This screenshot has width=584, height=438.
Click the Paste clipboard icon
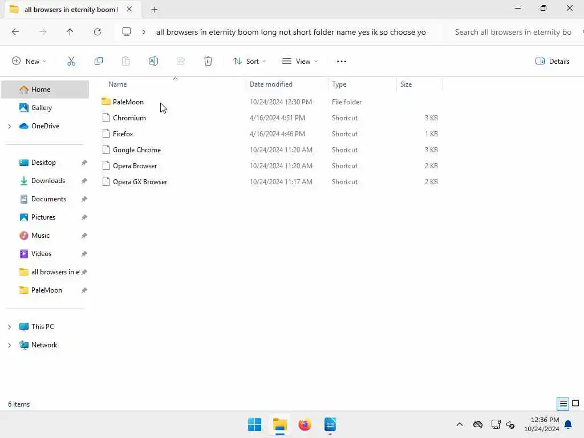(126, 62)
